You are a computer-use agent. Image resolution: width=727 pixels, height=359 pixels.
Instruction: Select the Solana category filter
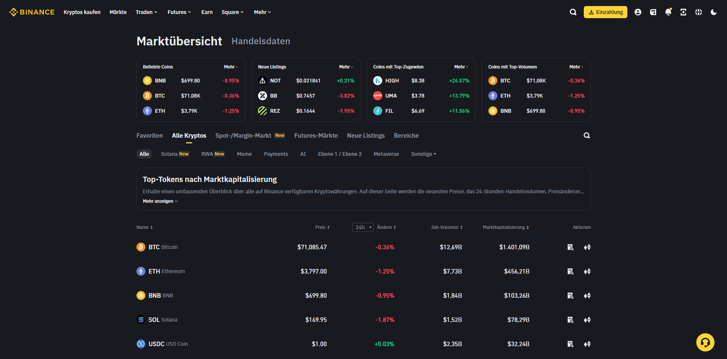tap(175, 154)
